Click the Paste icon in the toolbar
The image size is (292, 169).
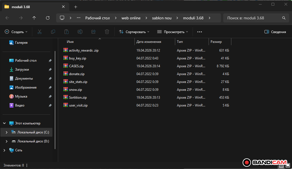pos(66,32)
